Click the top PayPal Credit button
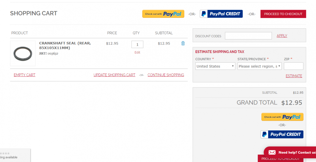 pyautogui.click(x=221, y=14)
